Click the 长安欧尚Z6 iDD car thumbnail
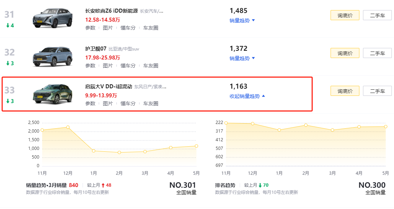 [53, 19]
